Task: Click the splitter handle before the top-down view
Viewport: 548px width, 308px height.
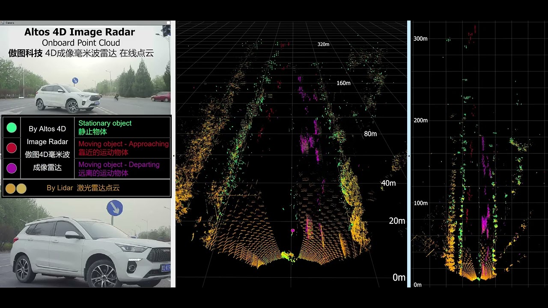Action: [409, 156]
